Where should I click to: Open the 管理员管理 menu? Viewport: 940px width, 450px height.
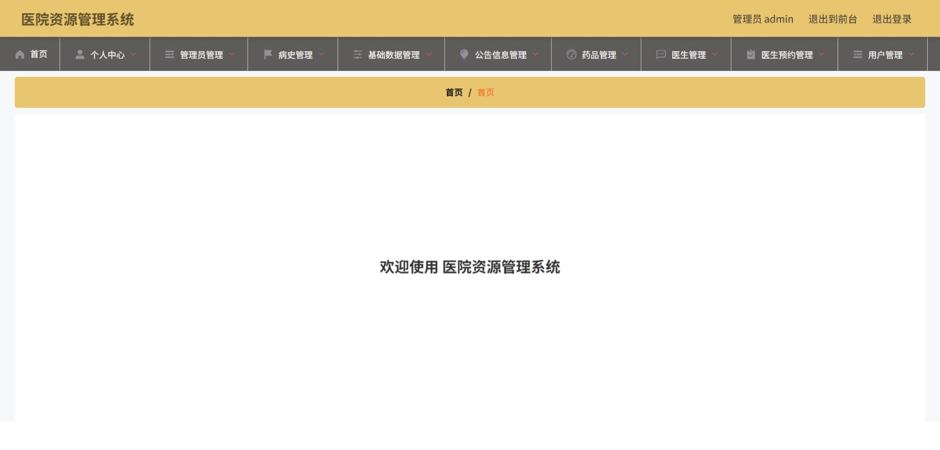[199, 54]
